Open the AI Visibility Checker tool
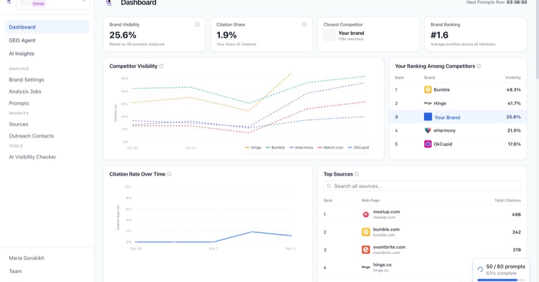The height and width of the screenshot is (282, 539). pyautogui.click(x=32, y=157)
